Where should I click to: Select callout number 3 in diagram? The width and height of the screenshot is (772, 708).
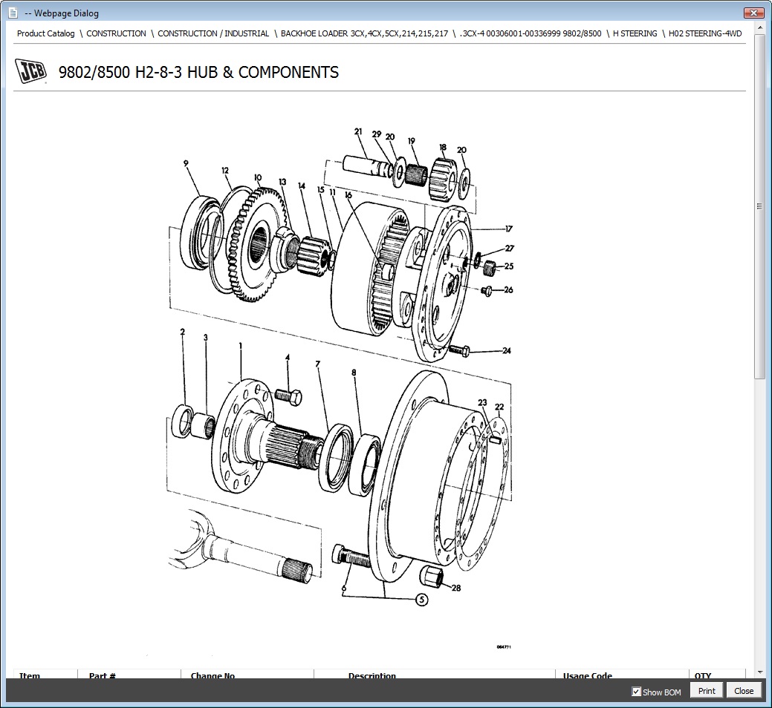pyautogui.click(x=205, y=338)
